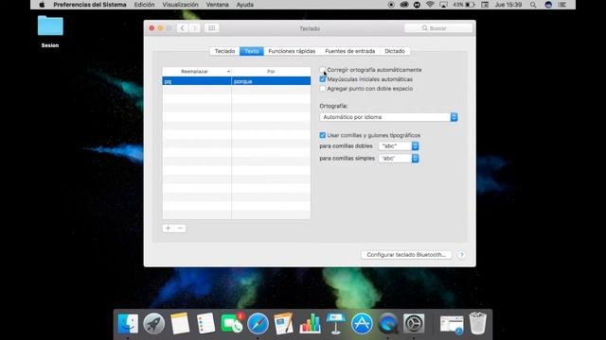606x340 pixels.
Task: Open the Visualización menu
Action: 180,5
